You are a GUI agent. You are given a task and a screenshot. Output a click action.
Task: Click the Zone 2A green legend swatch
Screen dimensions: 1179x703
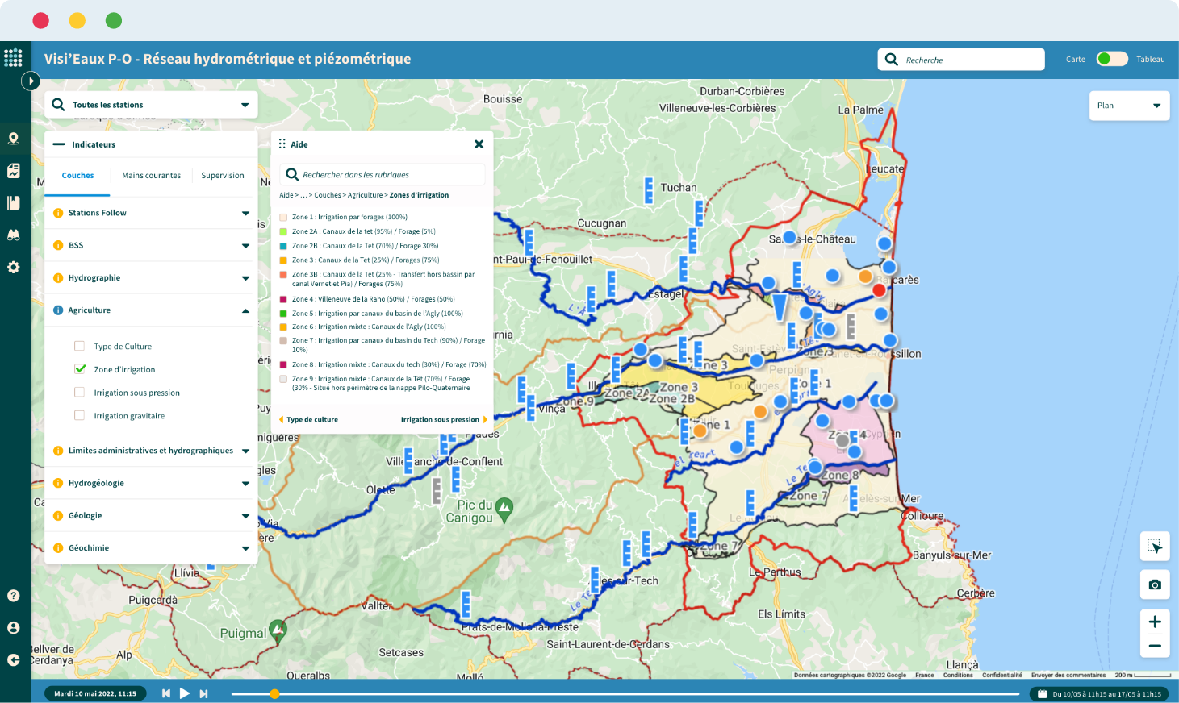tap(283, 231)
